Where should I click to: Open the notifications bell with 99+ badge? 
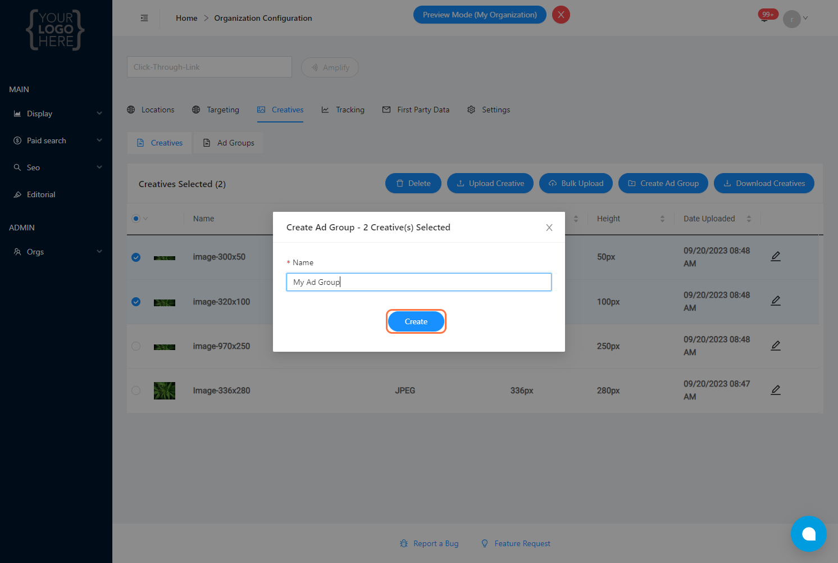click(x=765, y=17)
